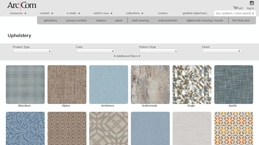
Task: Open the custom page
Action: pyautogui.click(x=163, y=13)
